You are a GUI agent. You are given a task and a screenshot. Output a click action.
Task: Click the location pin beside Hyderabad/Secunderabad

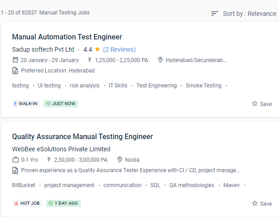[160, 60]
